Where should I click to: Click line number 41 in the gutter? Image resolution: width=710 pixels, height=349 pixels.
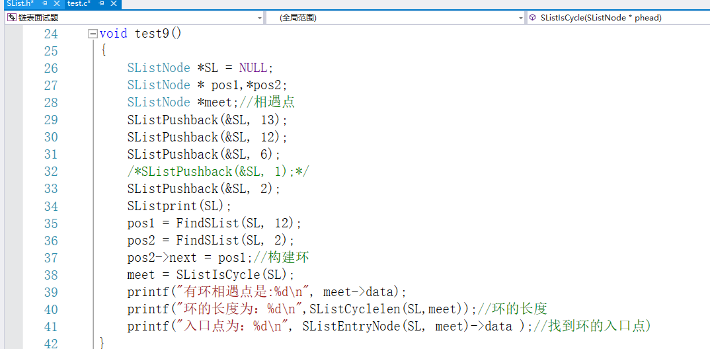coord(51,327)
